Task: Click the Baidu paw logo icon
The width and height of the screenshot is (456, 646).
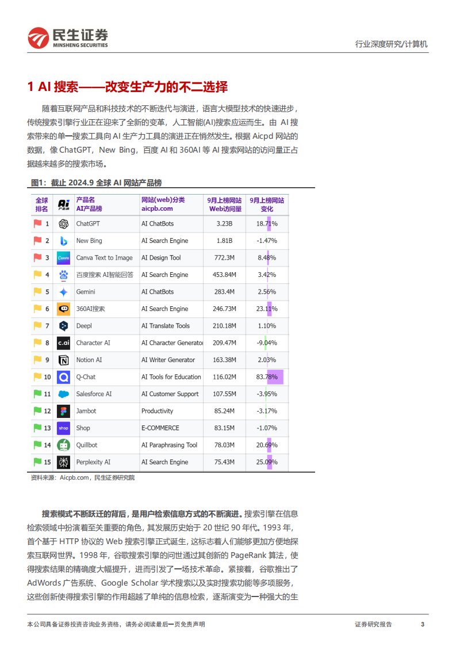Action: point(64,275)
